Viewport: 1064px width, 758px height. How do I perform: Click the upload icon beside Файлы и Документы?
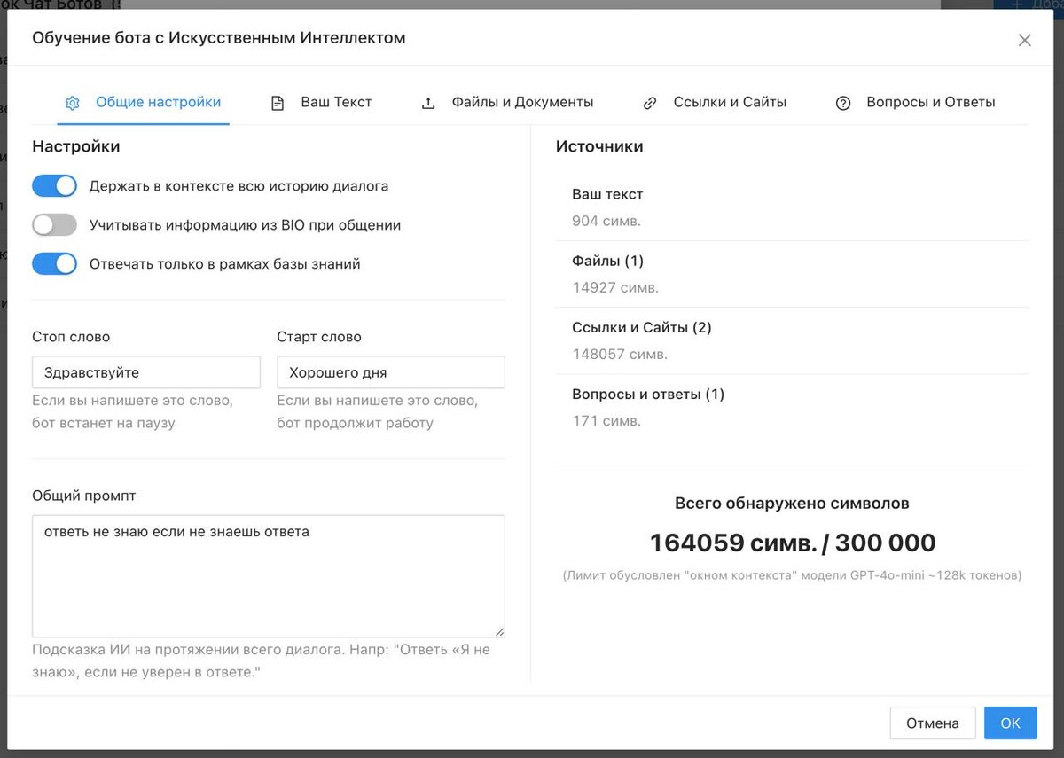428,103
